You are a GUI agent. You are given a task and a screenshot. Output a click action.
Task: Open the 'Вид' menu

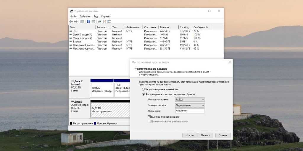[96, 17]
